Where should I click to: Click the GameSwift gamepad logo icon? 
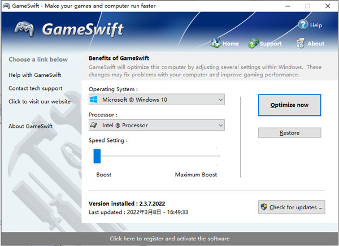click(x=24, y=29)
